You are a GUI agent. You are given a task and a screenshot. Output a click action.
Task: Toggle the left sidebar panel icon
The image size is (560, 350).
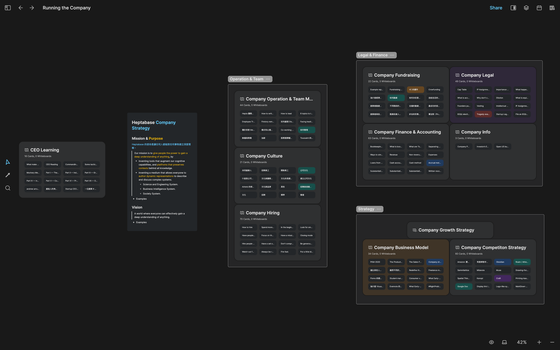[8, 8]
